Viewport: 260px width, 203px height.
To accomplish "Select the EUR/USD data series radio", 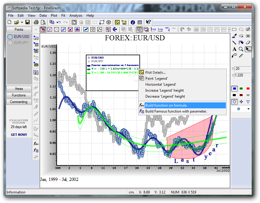I will [x=10, y=37].
